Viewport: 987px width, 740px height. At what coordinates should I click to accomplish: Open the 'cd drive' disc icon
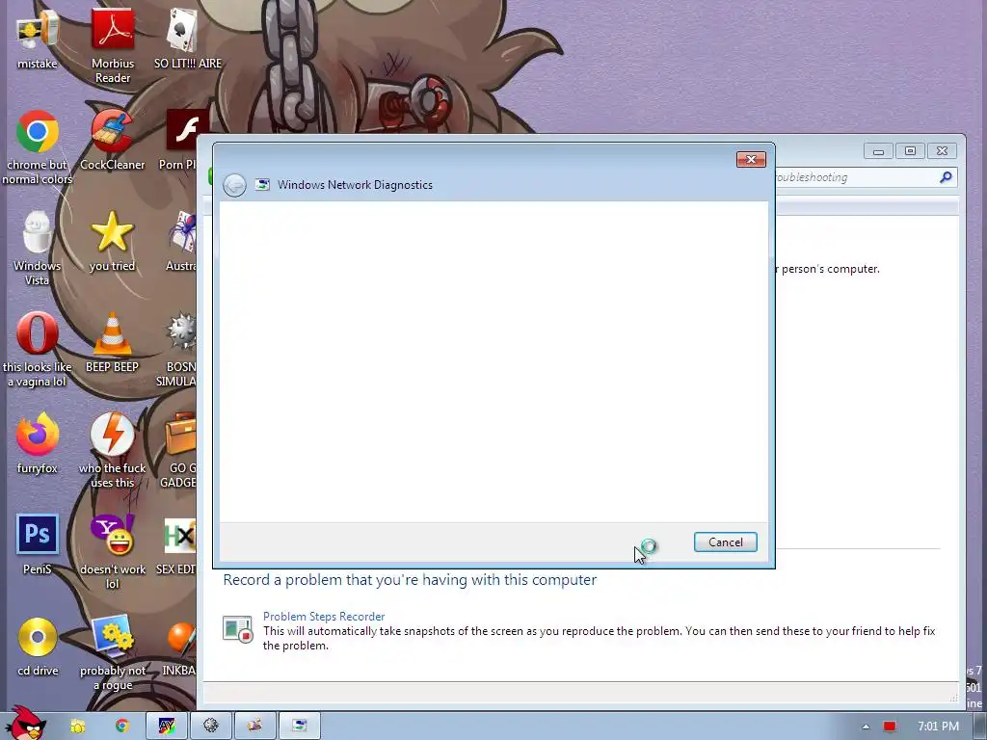pos(38,647)
